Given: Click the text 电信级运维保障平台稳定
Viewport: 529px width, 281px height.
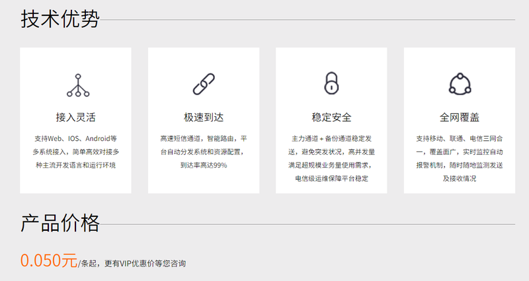Looking at the screenshot, I should tap(331, 179).
